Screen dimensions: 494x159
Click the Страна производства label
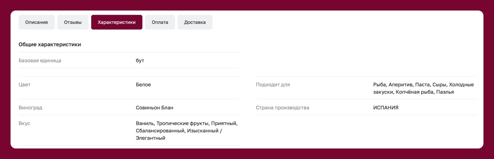click(x=283, y=107)
